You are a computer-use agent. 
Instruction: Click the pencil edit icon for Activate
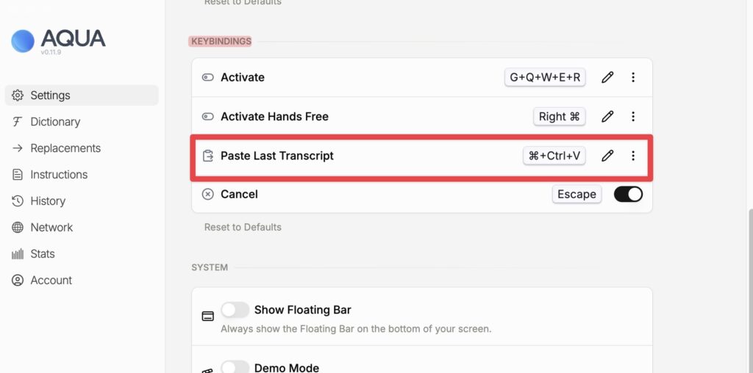point(607,77)
